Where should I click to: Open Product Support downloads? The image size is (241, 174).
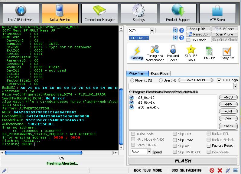coord(178,13)
